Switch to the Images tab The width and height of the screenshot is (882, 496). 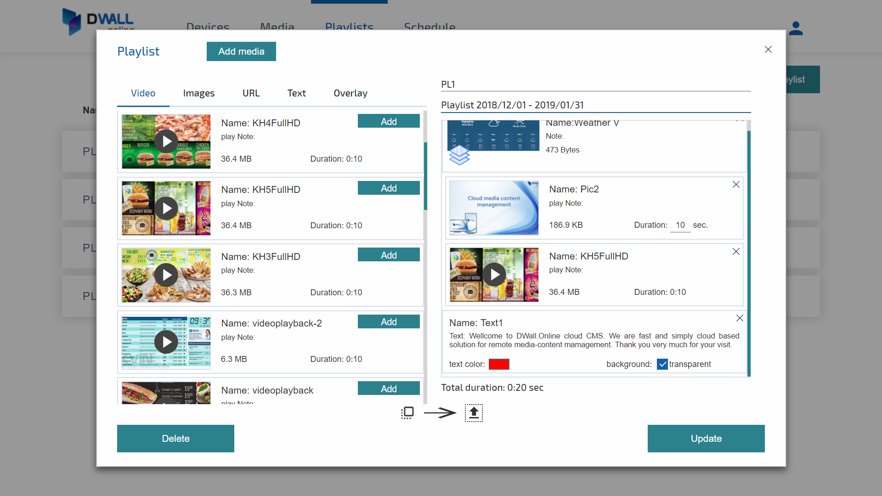point(198,93)
